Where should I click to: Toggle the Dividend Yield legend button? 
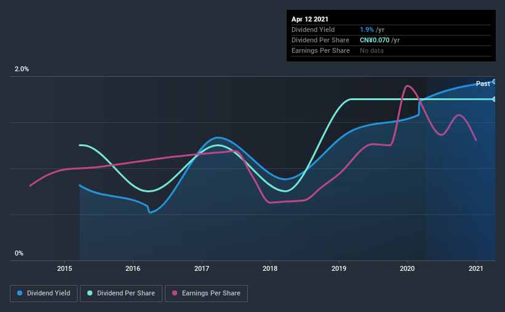pyautogui.click(x=44, y=294)
